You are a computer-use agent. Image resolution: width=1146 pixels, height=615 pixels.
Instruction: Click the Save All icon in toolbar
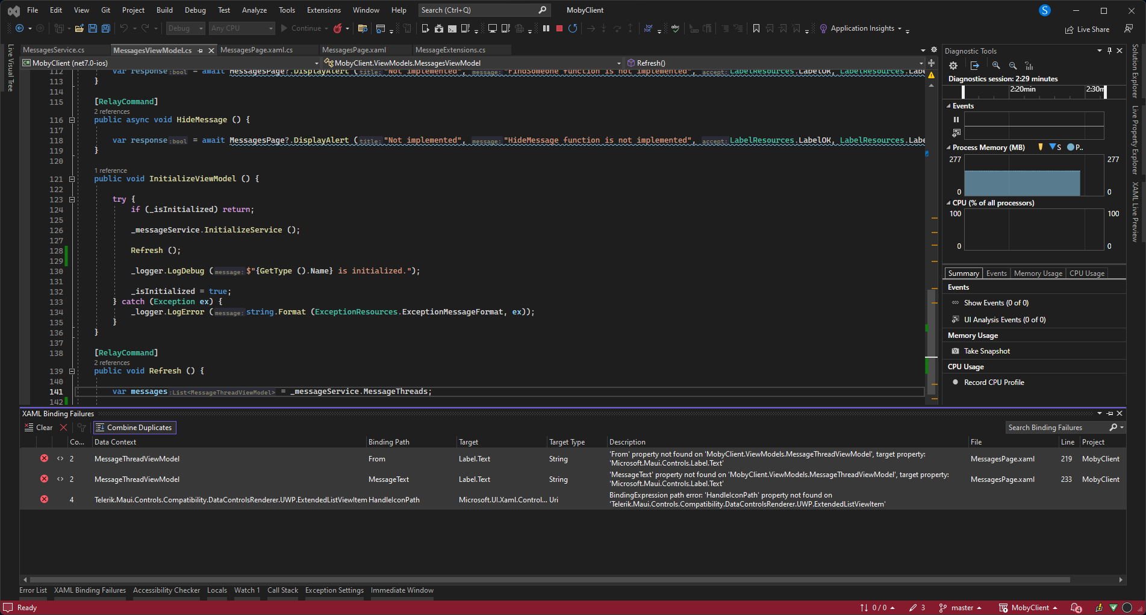click(x=106, y=28)
